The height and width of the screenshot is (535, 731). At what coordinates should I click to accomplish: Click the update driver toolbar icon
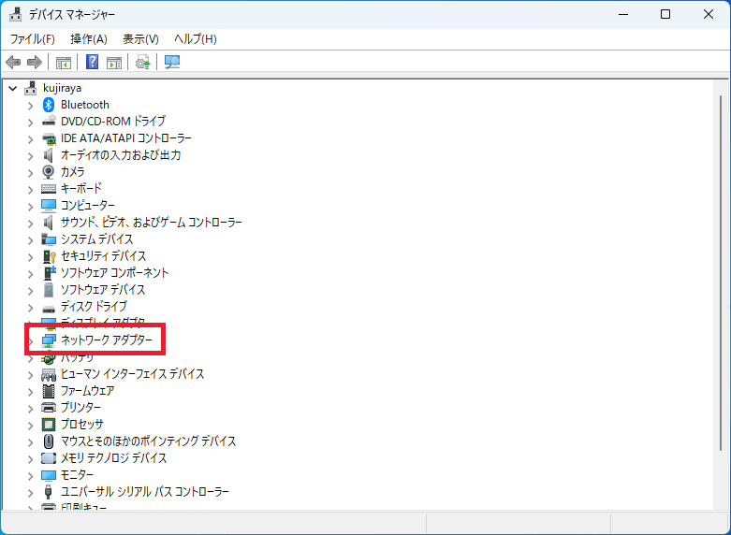(x=142, y=62)
